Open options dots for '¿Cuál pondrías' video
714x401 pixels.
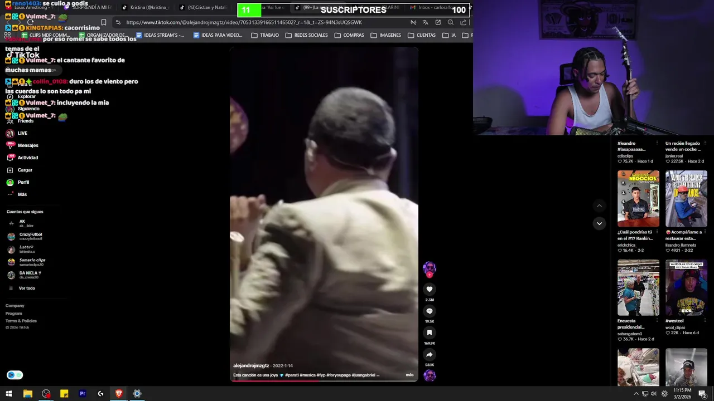coord(657,232)
